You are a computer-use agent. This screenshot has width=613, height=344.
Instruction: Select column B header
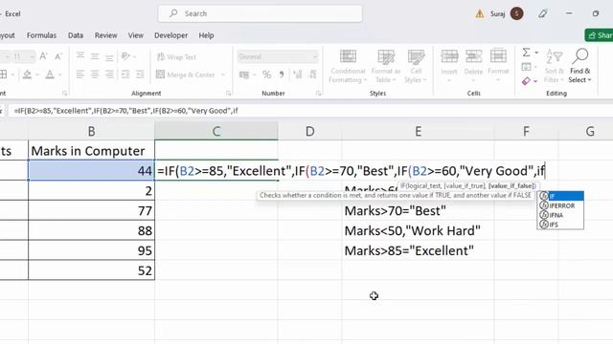(92, 131)
